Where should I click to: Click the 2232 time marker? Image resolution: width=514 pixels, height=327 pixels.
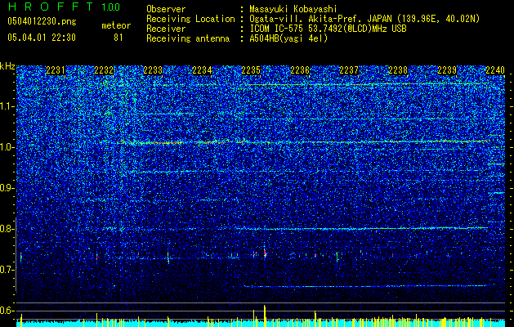click(x=104, y=70)
